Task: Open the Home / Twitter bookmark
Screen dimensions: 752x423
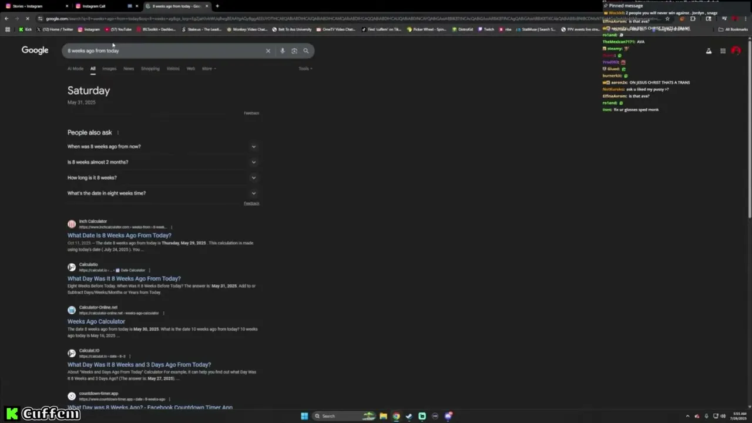Action: (x=56, y=29)
